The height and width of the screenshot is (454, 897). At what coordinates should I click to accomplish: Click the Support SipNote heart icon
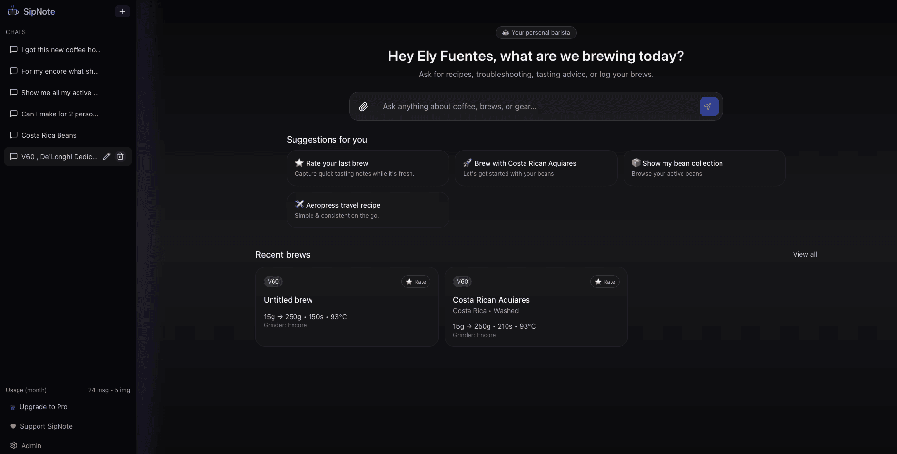13,426
